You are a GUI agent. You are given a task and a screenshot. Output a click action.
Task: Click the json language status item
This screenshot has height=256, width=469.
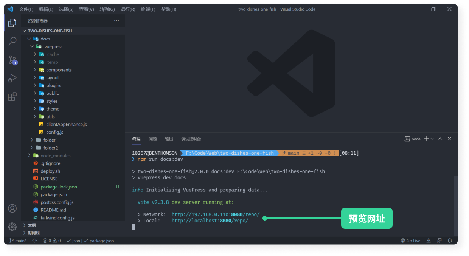click(x=73, y=241)
